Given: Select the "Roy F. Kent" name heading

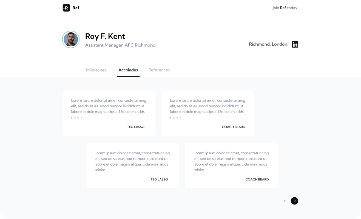Looking at the screenshot, I should [x=105, y=36].
